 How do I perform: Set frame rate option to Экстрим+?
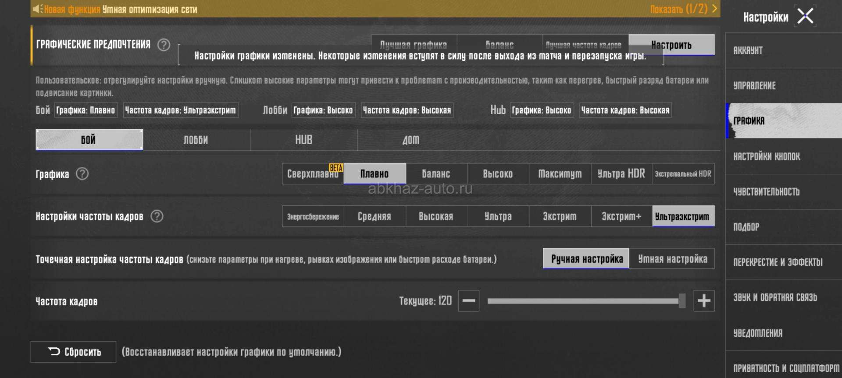[x=621, y=216]
